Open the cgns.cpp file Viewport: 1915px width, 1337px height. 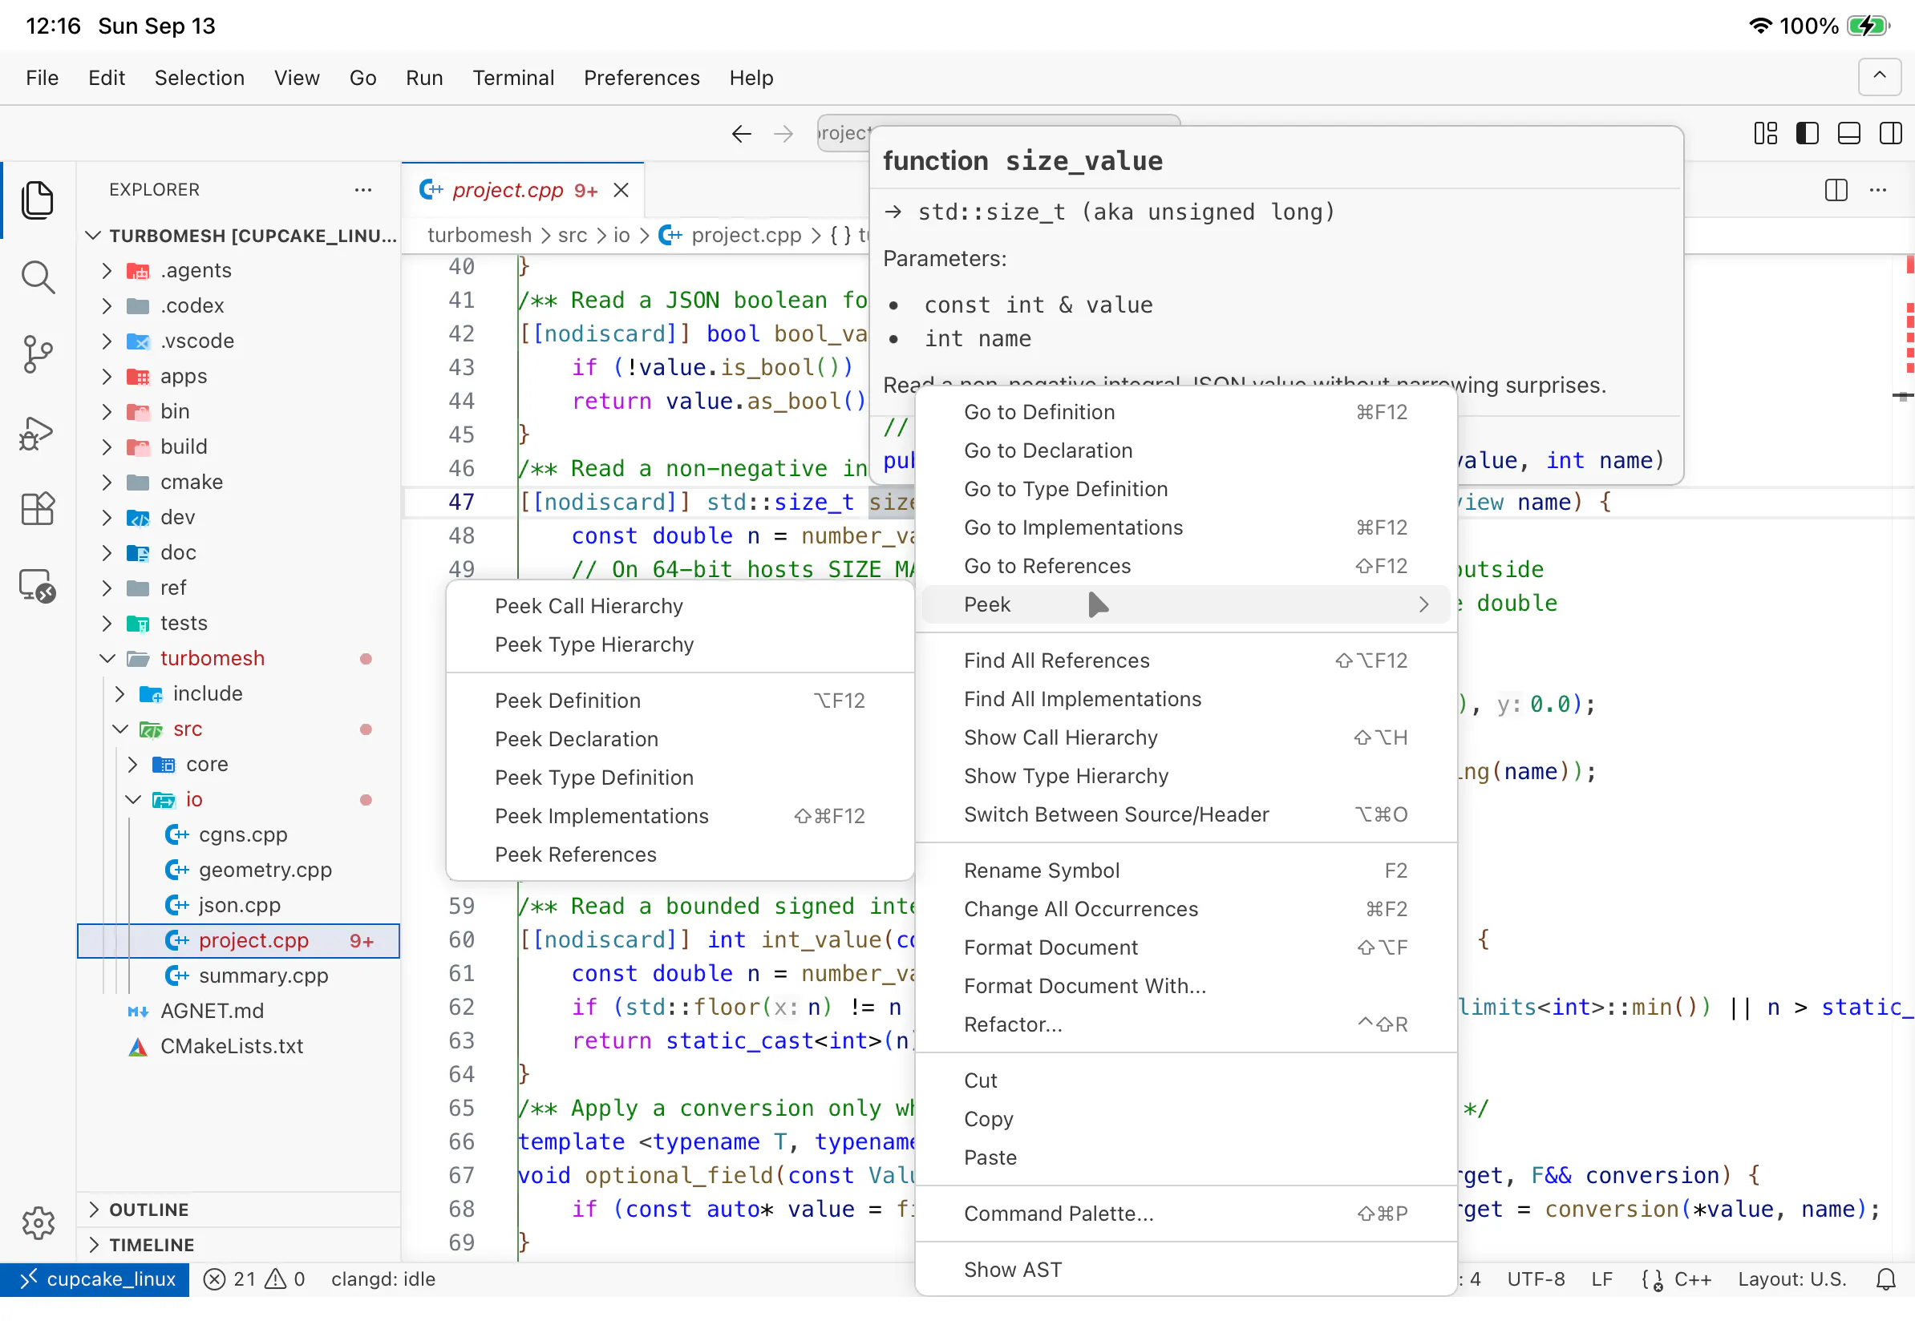(x=237, y=834)
